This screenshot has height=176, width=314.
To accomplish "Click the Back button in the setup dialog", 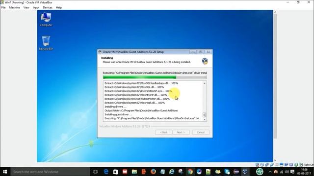I will 163,132.
